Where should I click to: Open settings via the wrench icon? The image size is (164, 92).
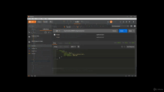(x=124, y=22)
